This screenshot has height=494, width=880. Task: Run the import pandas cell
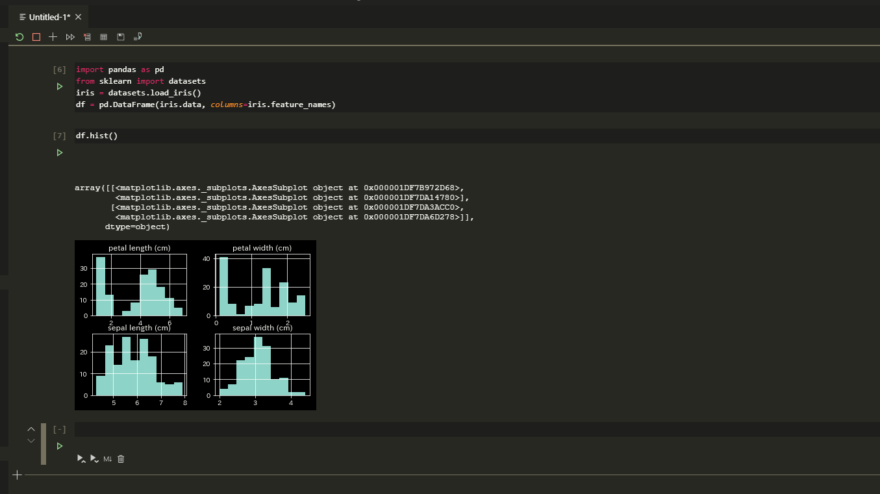(59, 86)
